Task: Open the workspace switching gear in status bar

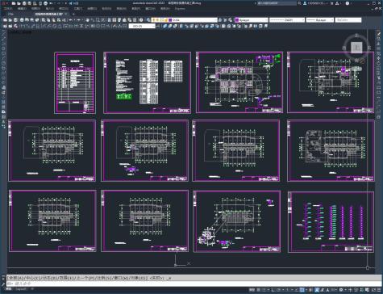Action: click(341, 290)
